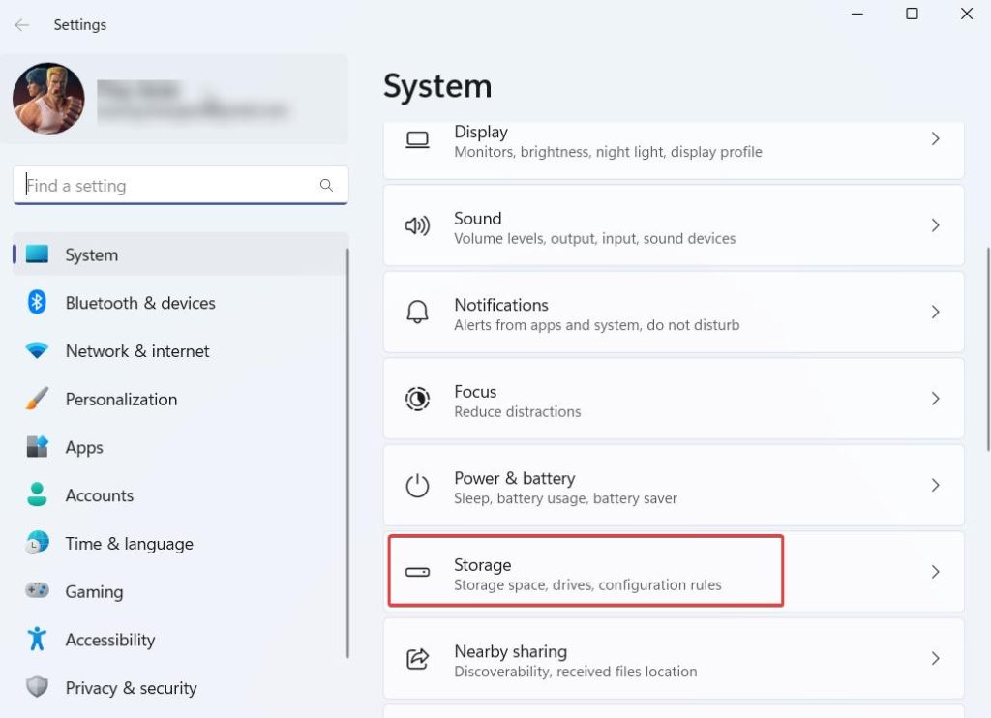991x718 pixels.
Task: Open Display title text
Action: (x=481, y=132)
